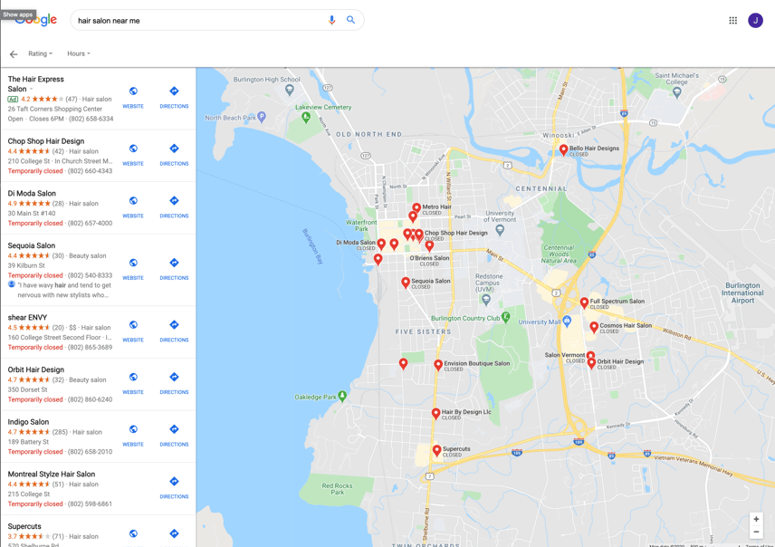Click Di Moda Salon map pin
Viewport: 775px width, 547px height.
tap(381, 245)
